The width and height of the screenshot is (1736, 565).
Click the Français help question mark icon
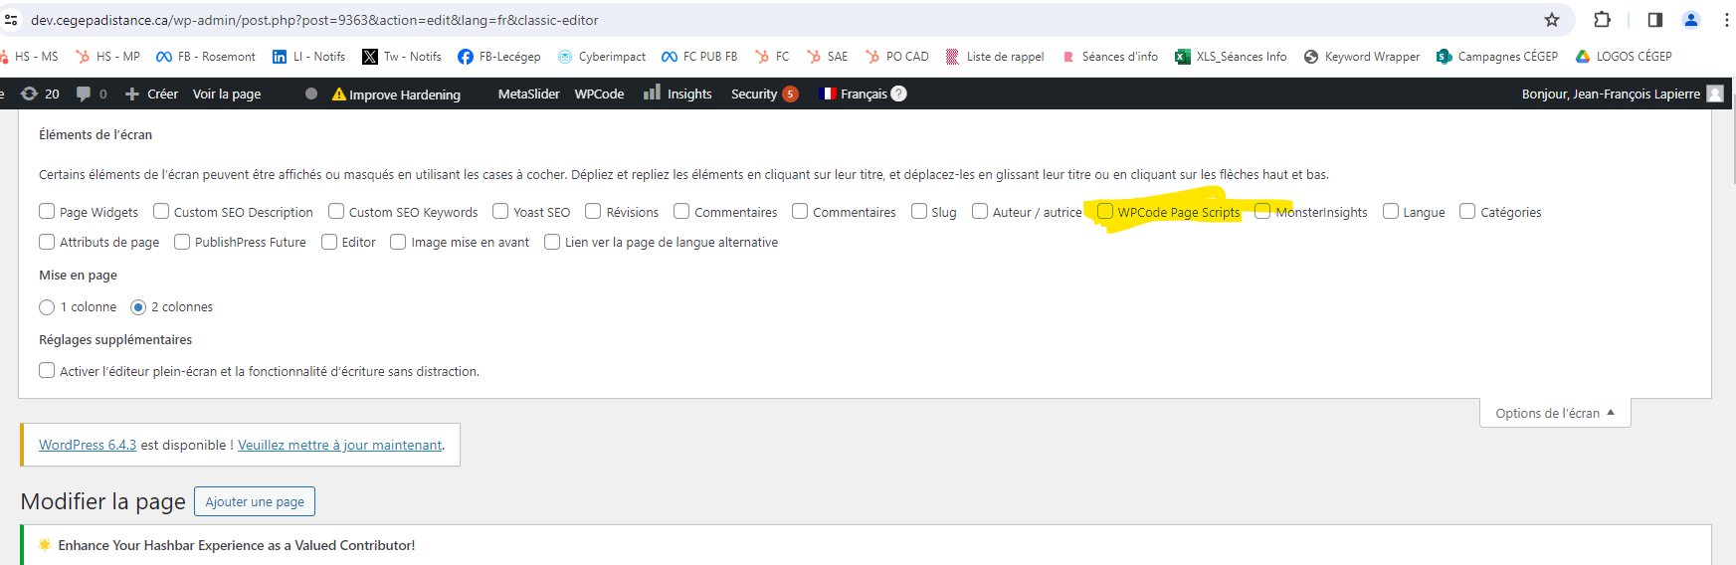click(x=898, y=94)
